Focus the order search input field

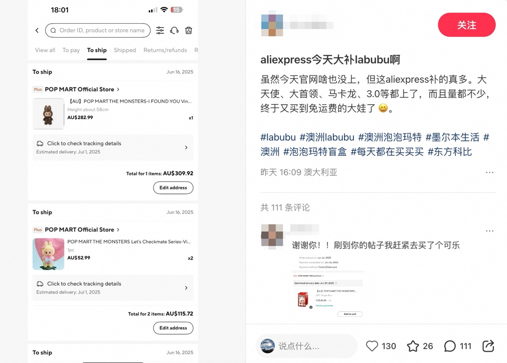pyautogui.click(x=98, y=30)
